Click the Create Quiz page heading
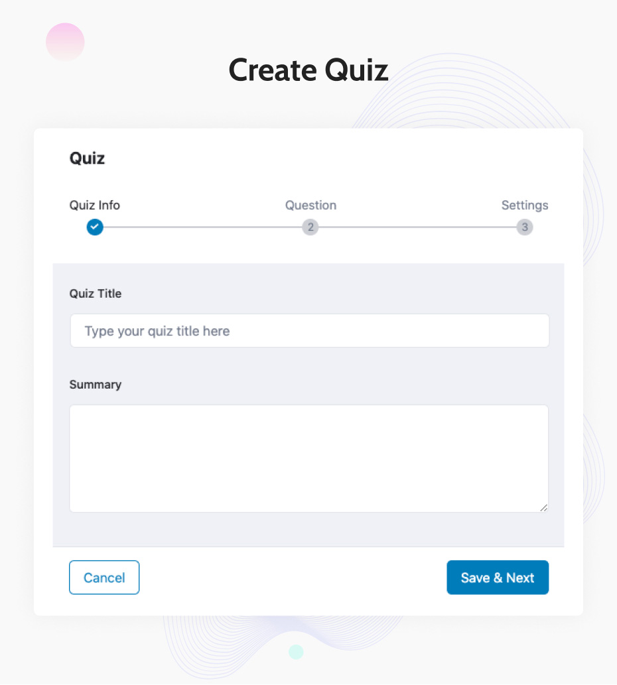 pos(308,70)
